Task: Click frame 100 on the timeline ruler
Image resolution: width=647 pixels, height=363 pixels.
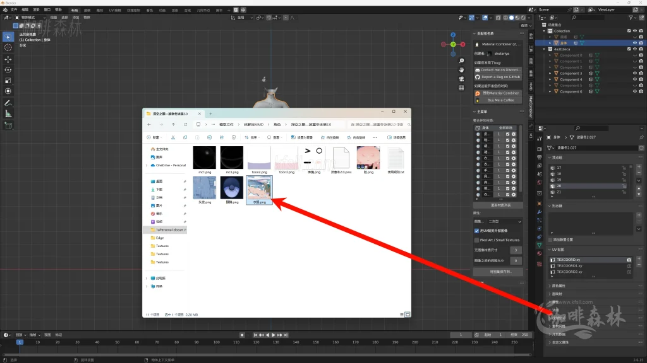Action: (216, 342)
